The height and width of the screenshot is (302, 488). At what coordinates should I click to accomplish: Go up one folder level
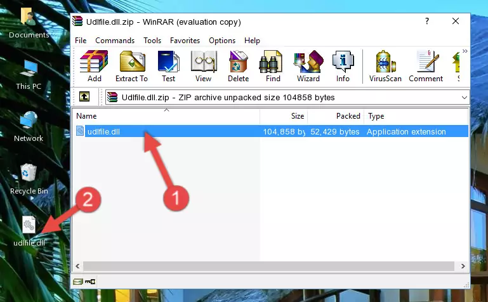[84, 96]
